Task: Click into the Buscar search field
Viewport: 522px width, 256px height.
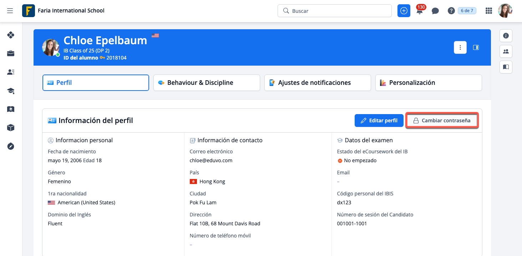Action: pyautogui.click(x=339, y=11)
